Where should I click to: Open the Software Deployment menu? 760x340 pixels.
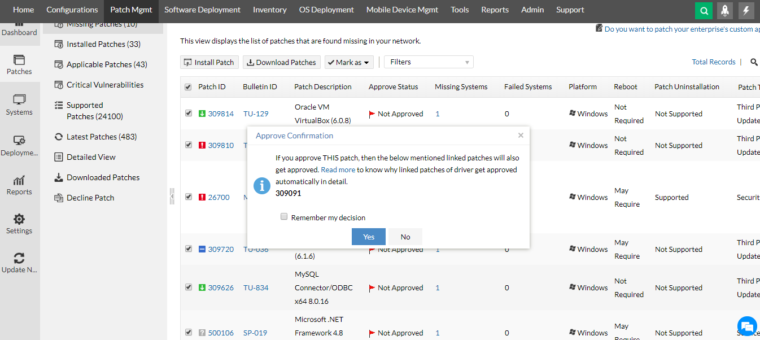point(202,10)
